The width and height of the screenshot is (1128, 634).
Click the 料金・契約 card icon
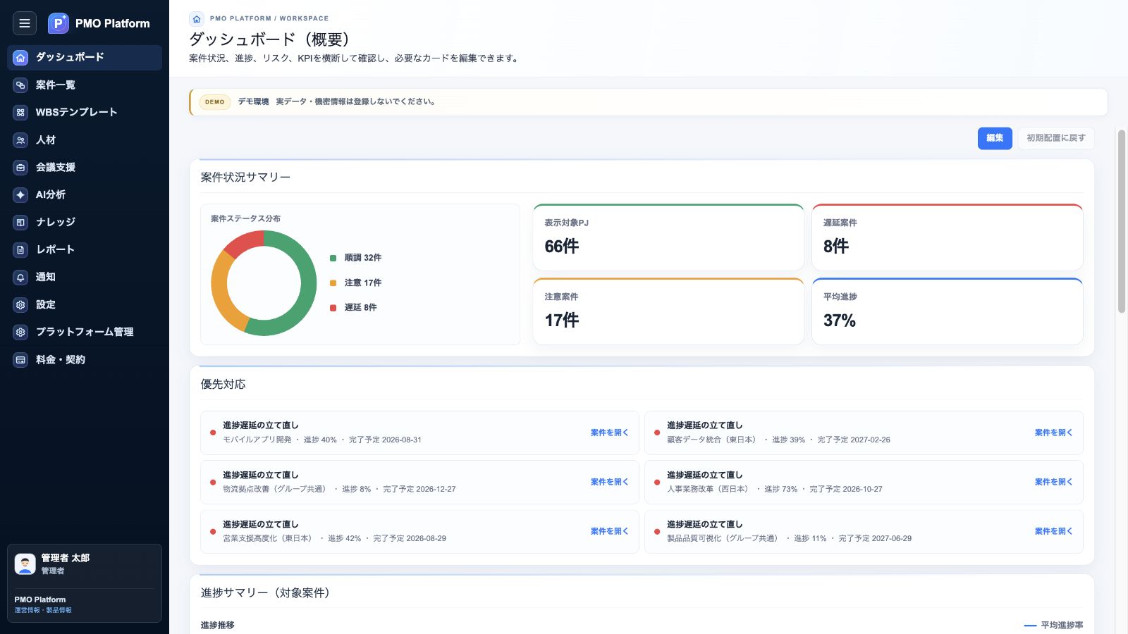20,360
